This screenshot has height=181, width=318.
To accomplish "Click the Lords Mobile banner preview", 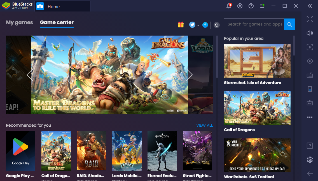I will (x=200, y=75).
